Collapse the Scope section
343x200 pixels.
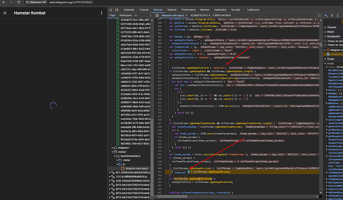pyautogui.click(x=325, y=59)
